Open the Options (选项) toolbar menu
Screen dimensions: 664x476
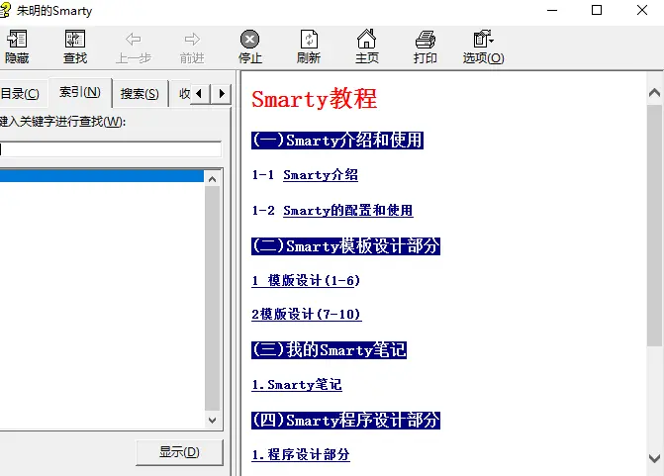[483, 40]
